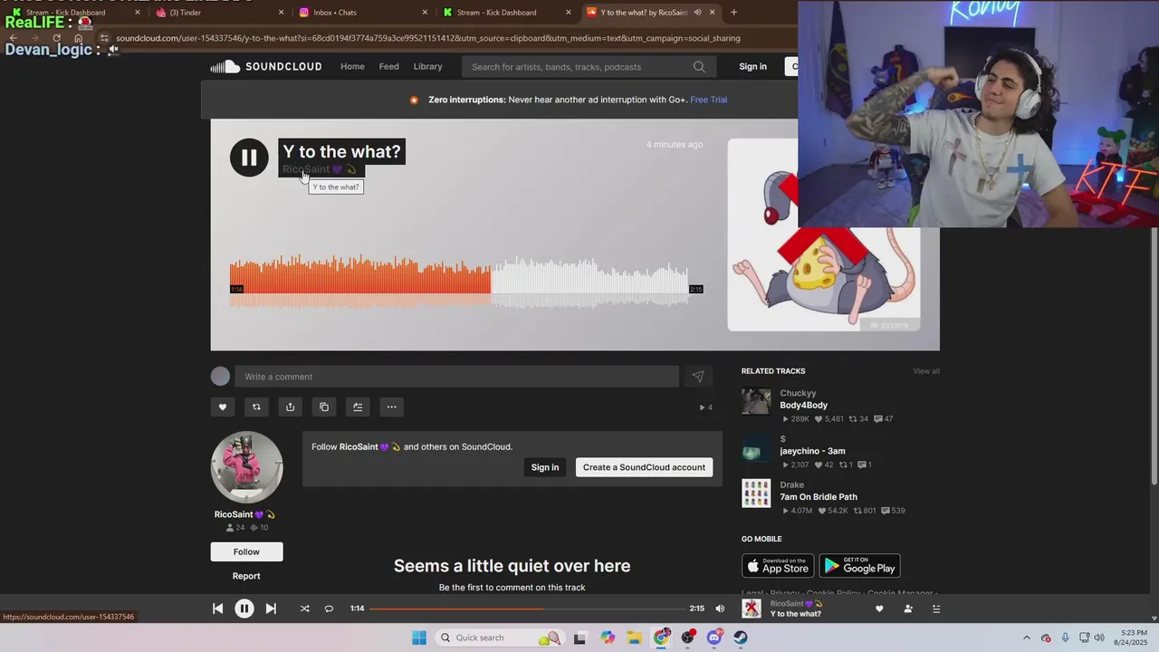This screenshot has height=652, width=1159.
Task: Repost the track with the repost icon
Action: (x=256, y=407)
